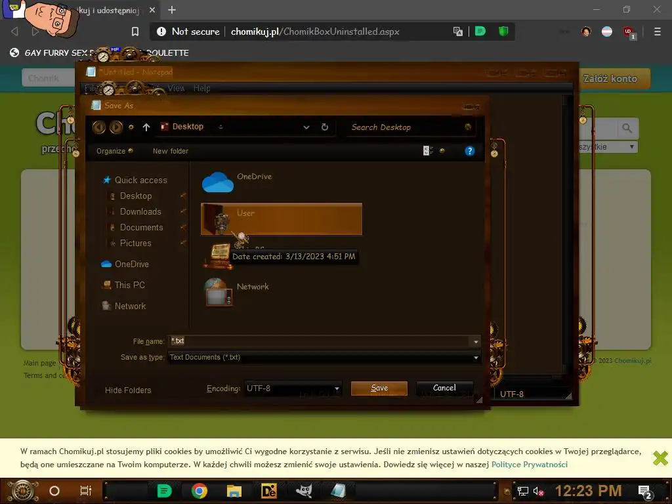Refresh the Desktop folder listing

(325, 127)
